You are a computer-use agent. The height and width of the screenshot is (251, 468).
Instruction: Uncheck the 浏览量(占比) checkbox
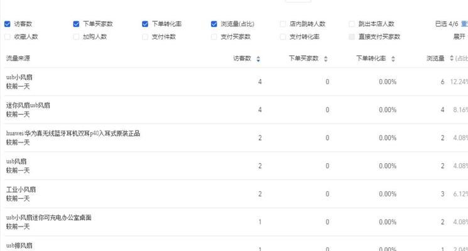pyautogui.click(x=214, y=24)
